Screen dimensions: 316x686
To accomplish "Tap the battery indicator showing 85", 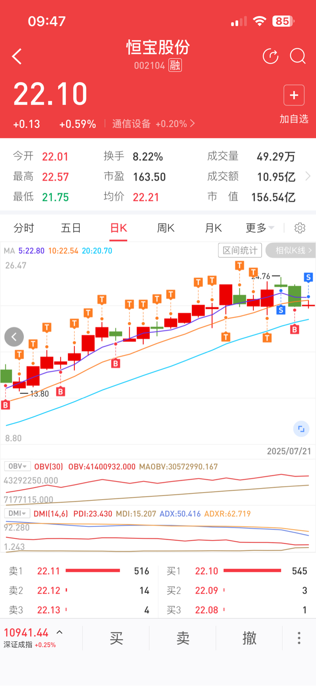I will pos(283,21).
